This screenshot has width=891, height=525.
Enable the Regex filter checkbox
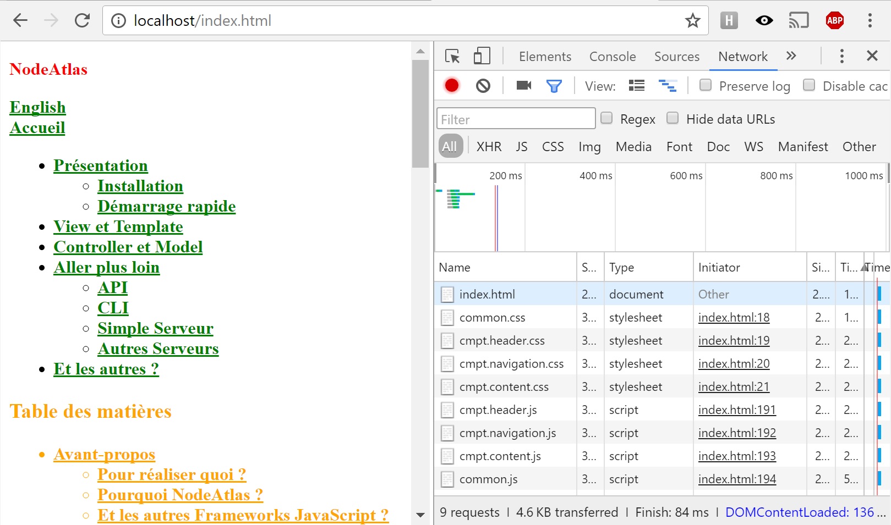coord(606,118)
